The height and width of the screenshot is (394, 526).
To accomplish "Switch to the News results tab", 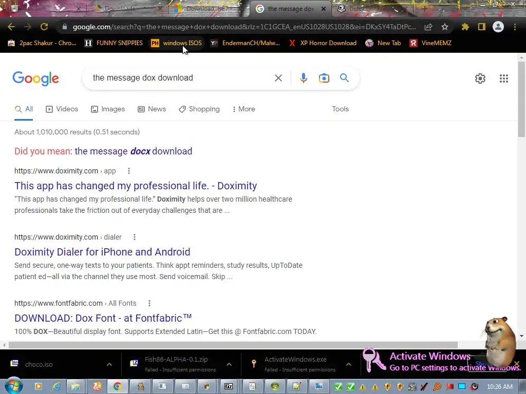I will point(152,109).
